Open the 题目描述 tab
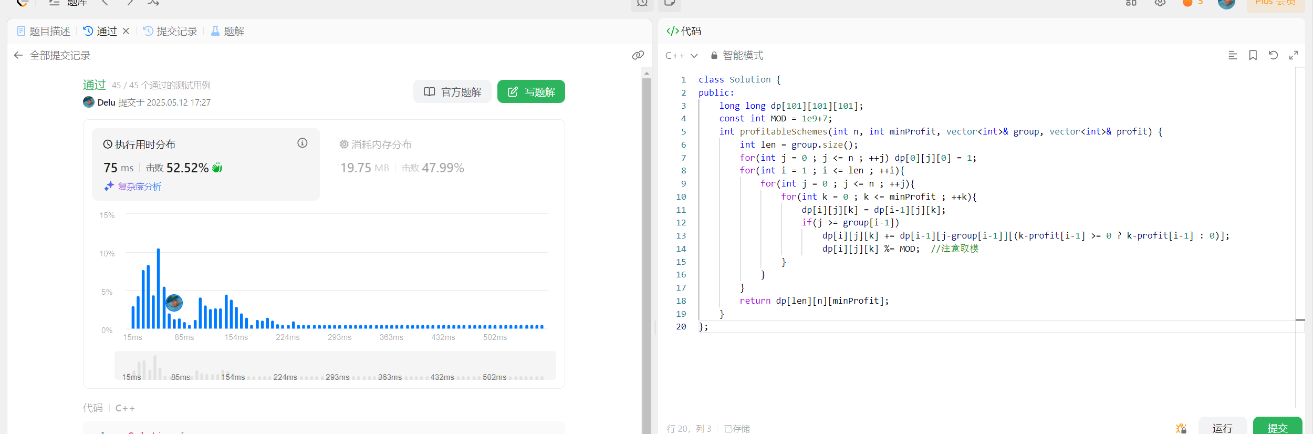This screenshot has width=1313, height=434. coord(44,31)
